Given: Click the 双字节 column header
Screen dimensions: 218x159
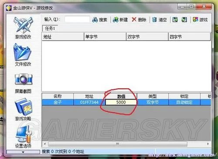Looking at the screenshot, I should (x=147, y=37).
